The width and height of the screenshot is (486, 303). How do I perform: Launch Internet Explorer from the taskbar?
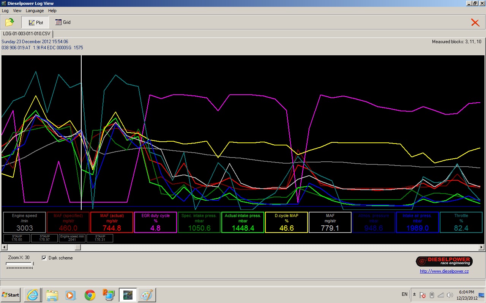(x=33, y=295)
